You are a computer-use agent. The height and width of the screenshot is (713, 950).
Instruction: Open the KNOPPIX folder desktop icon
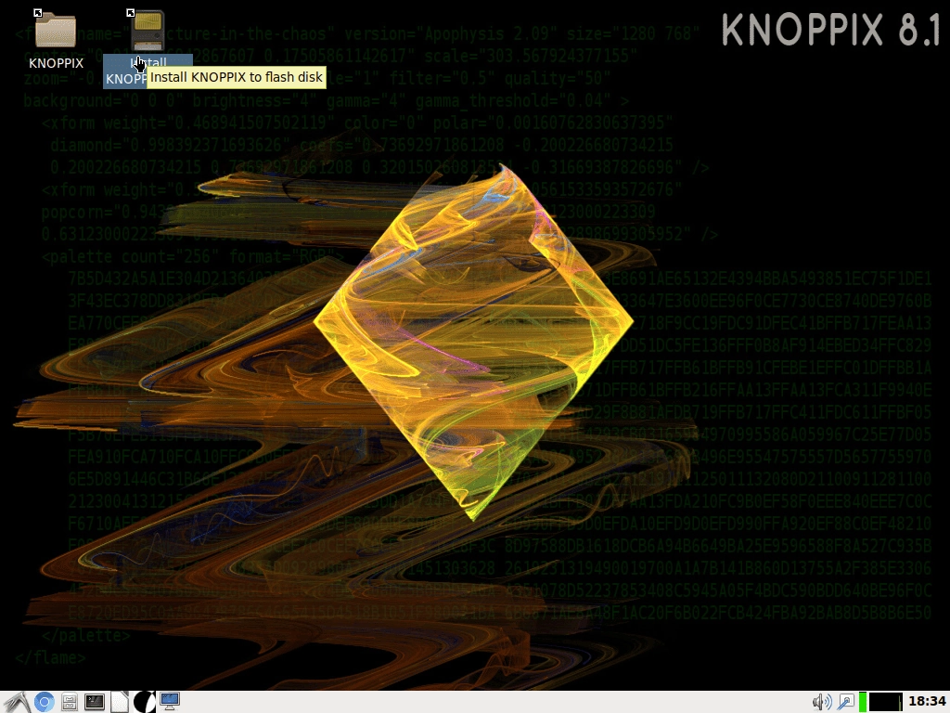55,29
